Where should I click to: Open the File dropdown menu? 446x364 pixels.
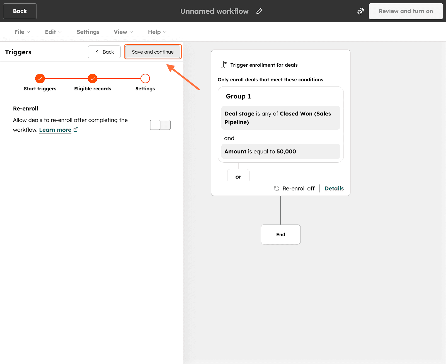click(22, 32)
